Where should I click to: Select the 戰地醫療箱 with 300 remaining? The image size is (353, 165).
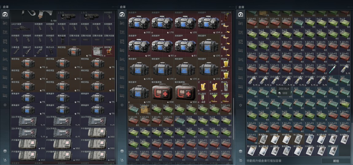pos(185,92)
